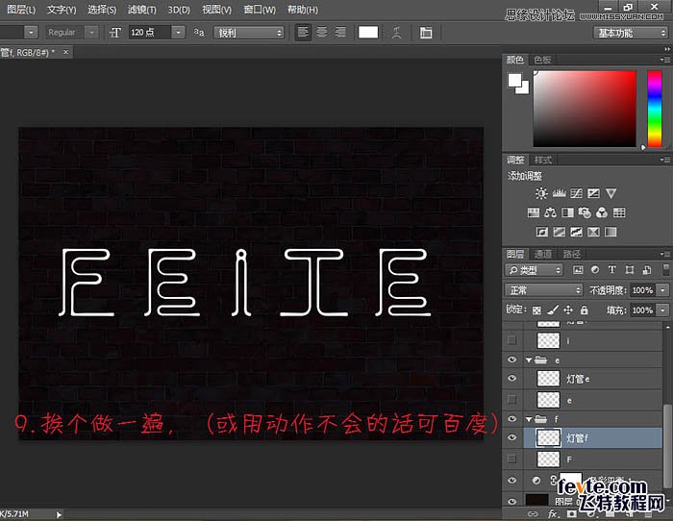The image size is (673, 521).
Task: Add a Curves adjustment icon
Action: pyautogui.click(x=577, y=193)
